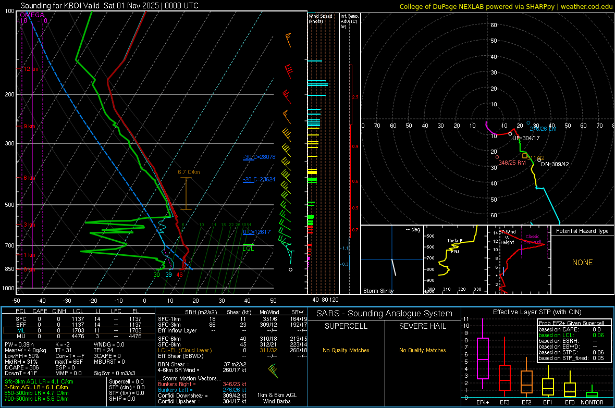Click the 3-6km AGL LR value
The image size is (615, 408).
(36, 387)
